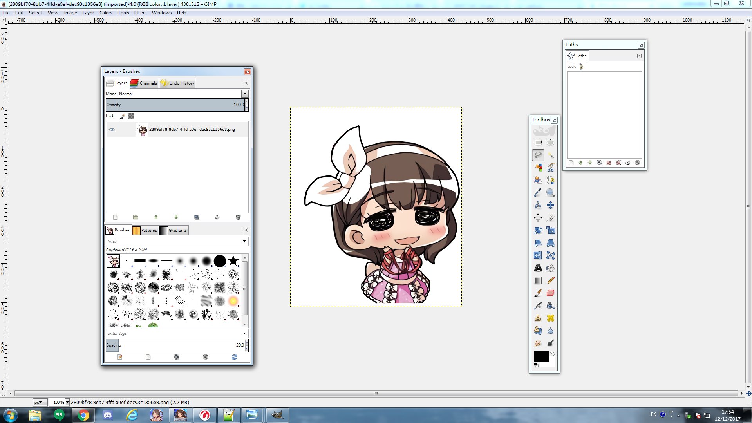The width and height of the screenshot is (752, 423).
Task: Open the Colors menu
Action: 106,13
